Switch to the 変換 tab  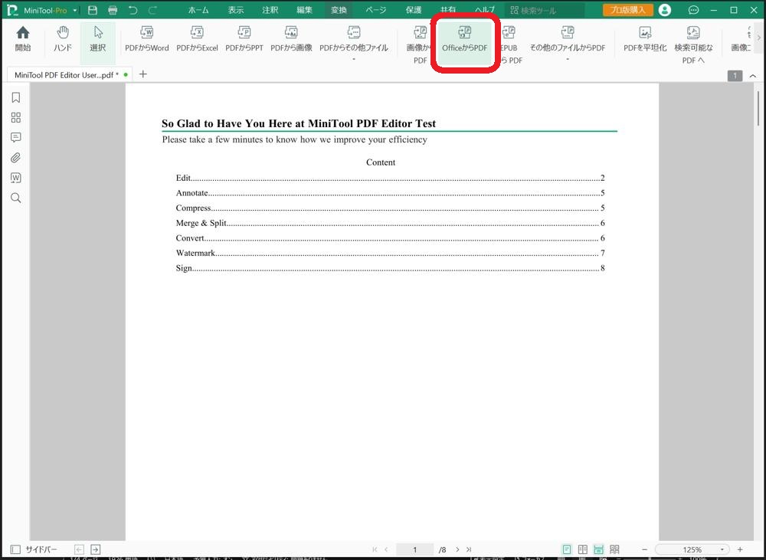339,10
